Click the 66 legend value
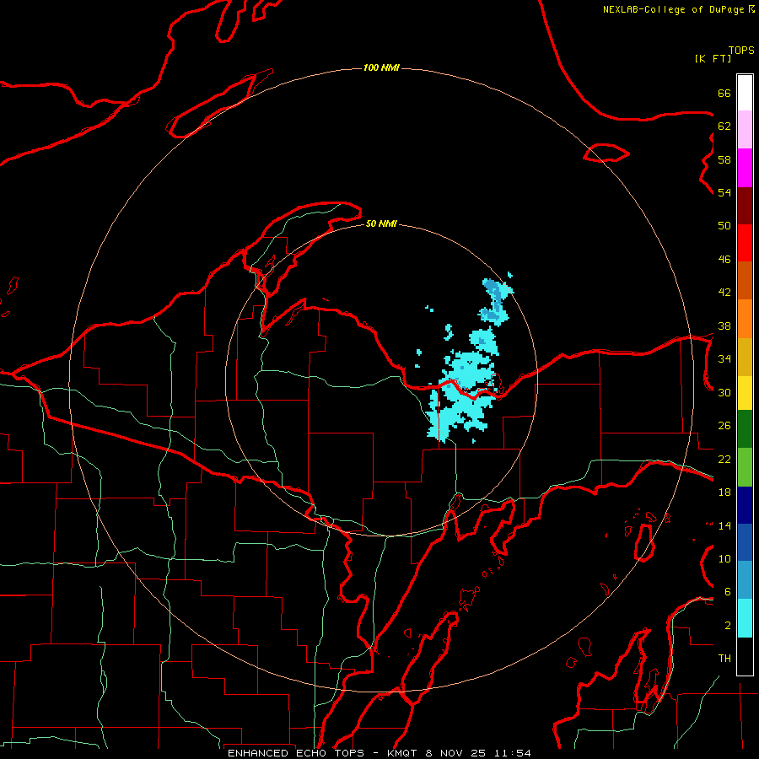759x759 pixels. (x=724, y=93)
